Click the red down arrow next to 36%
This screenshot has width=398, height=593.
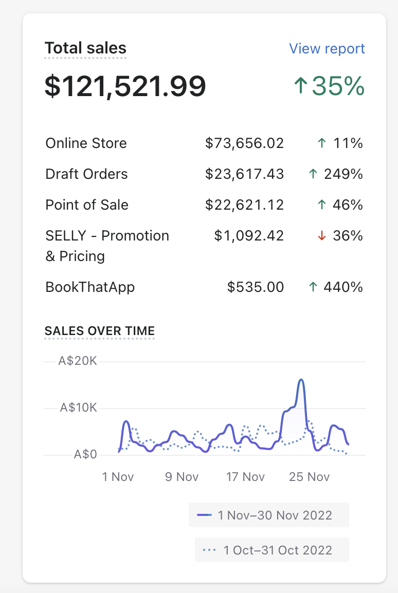[x=322, y=236]
